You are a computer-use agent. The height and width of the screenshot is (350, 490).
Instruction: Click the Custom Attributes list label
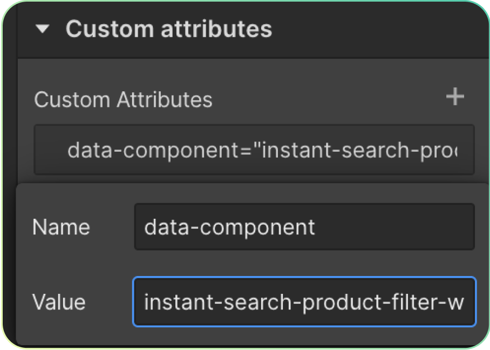pos(123,100)
